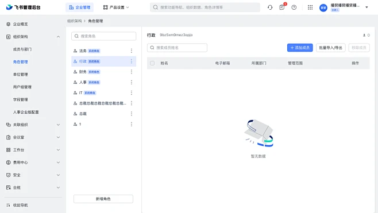The height and width of the screenshot is (213, 378).
Task: Select all members checkbox in table header
Action: coord(152,63)
